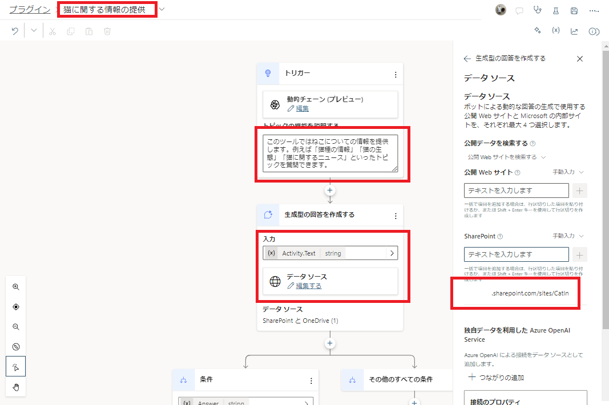Open the トリガー node options menu
609x405 pixels.
click(396, 74)
